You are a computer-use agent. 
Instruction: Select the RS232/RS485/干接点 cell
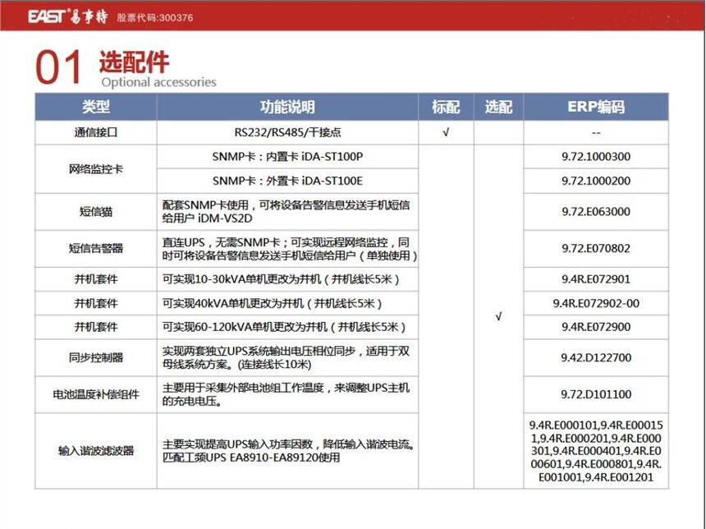click(x=287, y=132)
